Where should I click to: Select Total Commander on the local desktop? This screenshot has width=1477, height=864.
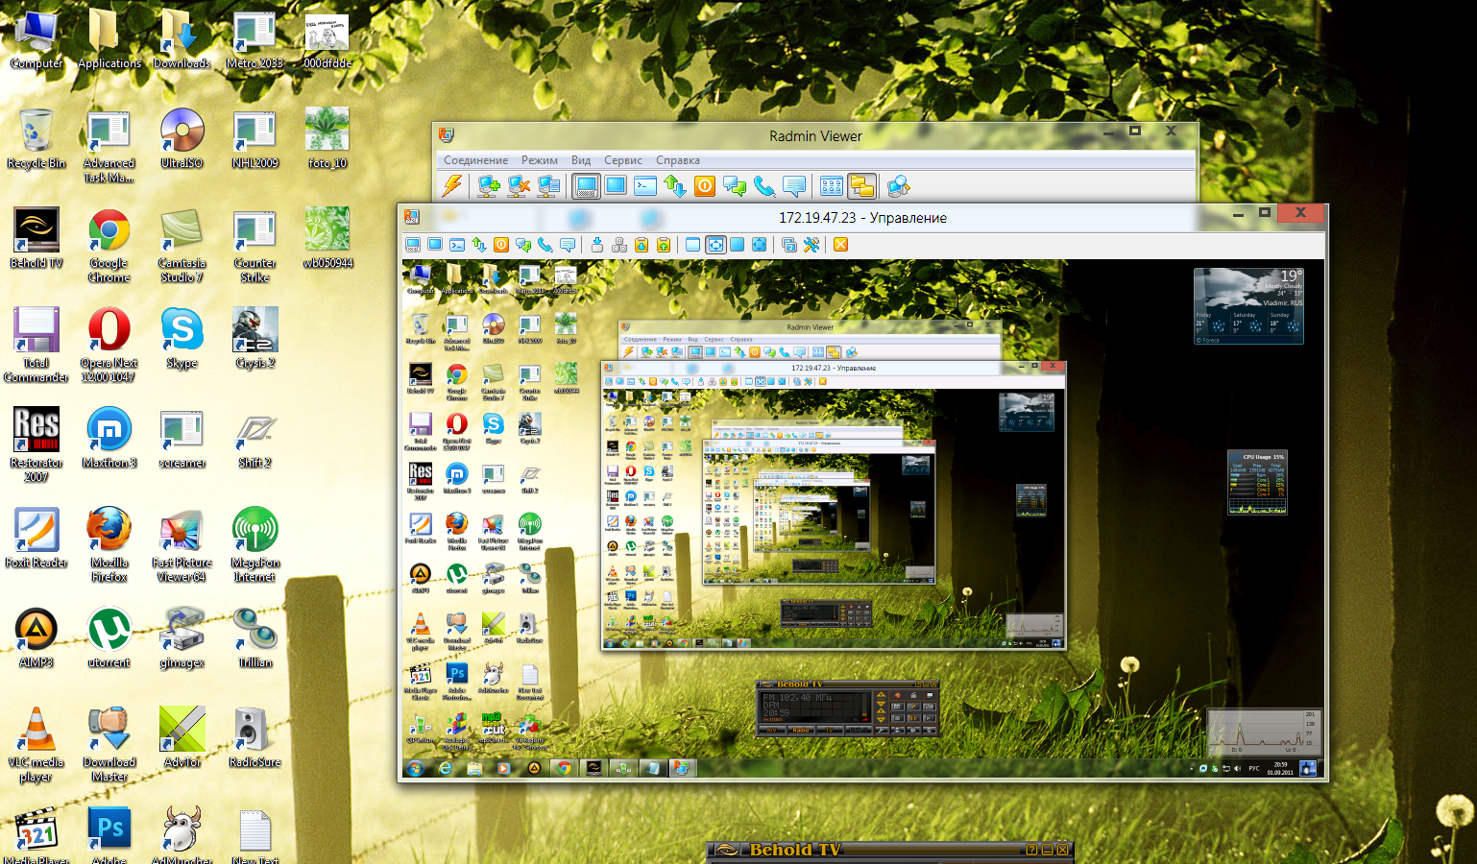click(36, 347)
